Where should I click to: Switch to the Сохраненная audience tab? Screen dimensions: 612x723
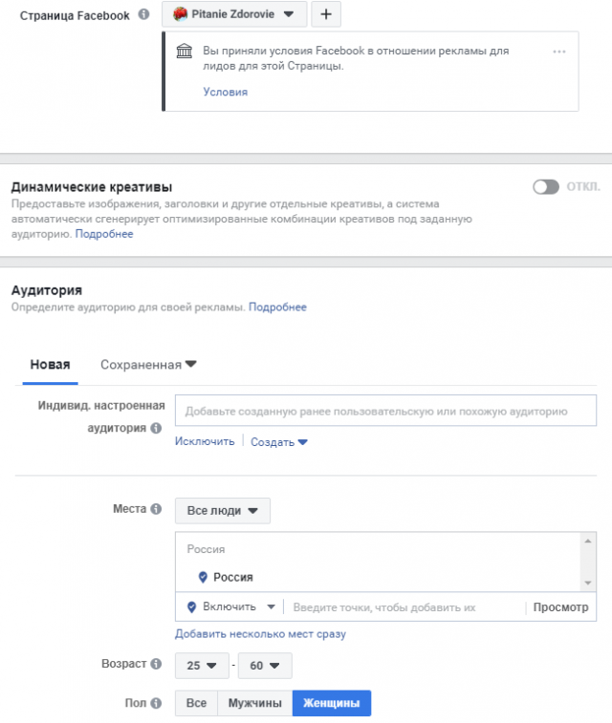pyautogui.click(x=148, y=365)
